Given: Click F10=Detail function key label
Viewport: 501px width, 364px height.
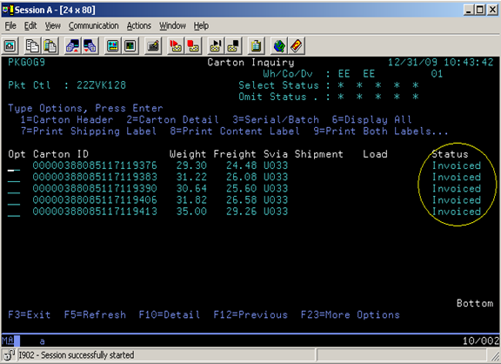Looking at the screenshot, I should pyautogui.click(x=170, y=314).
